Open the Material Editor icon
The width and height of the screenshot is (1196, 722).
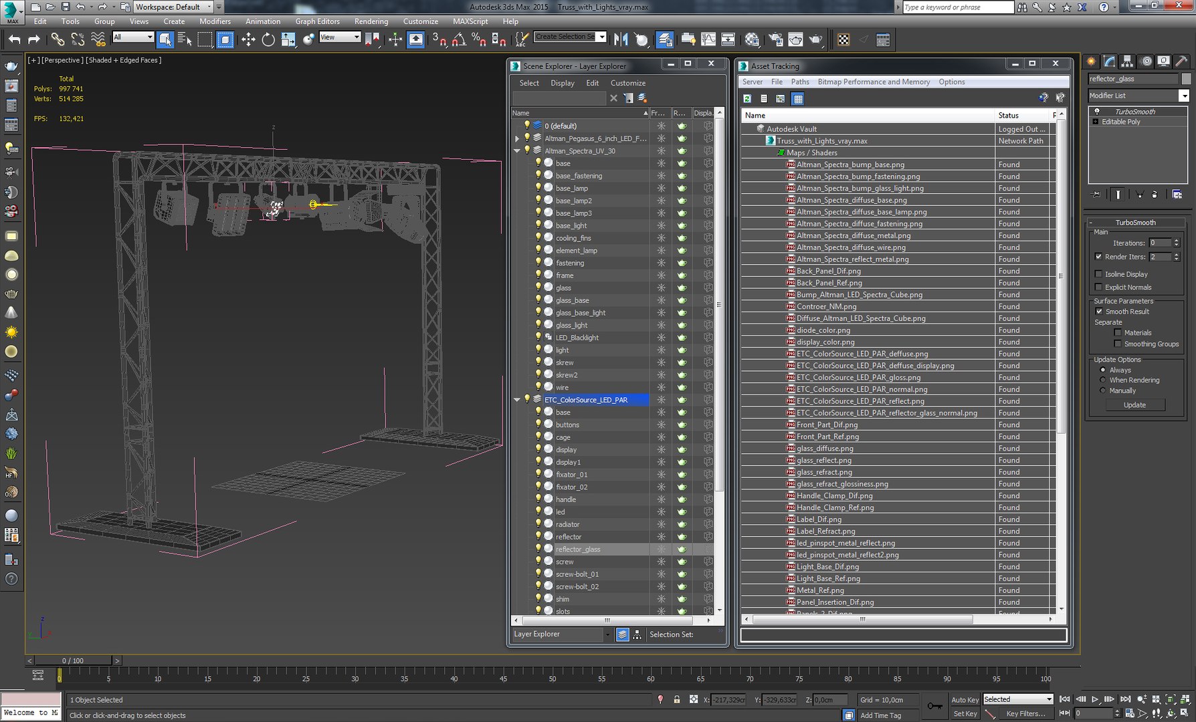click(x=752, y=40)
